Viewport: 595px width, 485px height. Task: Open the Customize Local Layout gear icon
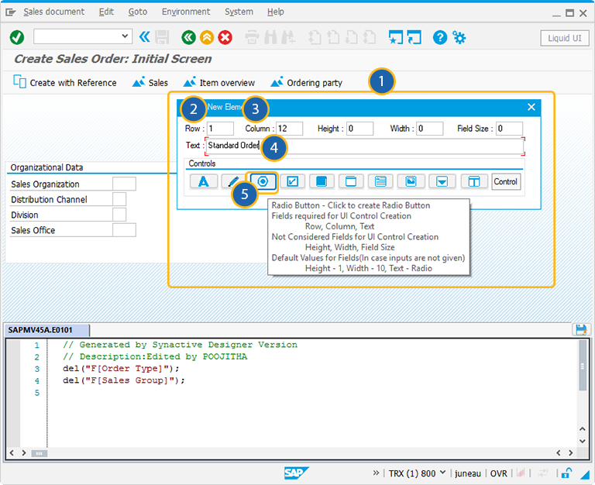pyautogui.click(x=459, y=37)
